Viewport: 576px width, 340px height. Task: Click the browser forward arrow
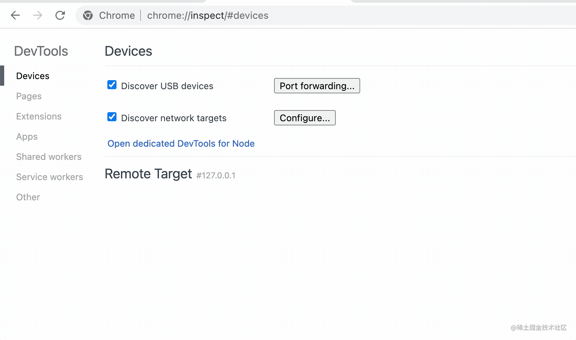pyautogui.click(x=38, y=15)
